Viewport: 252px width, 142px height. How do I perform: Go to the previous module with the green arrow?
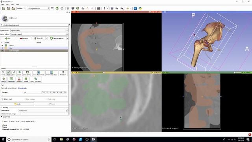[57, 8]
